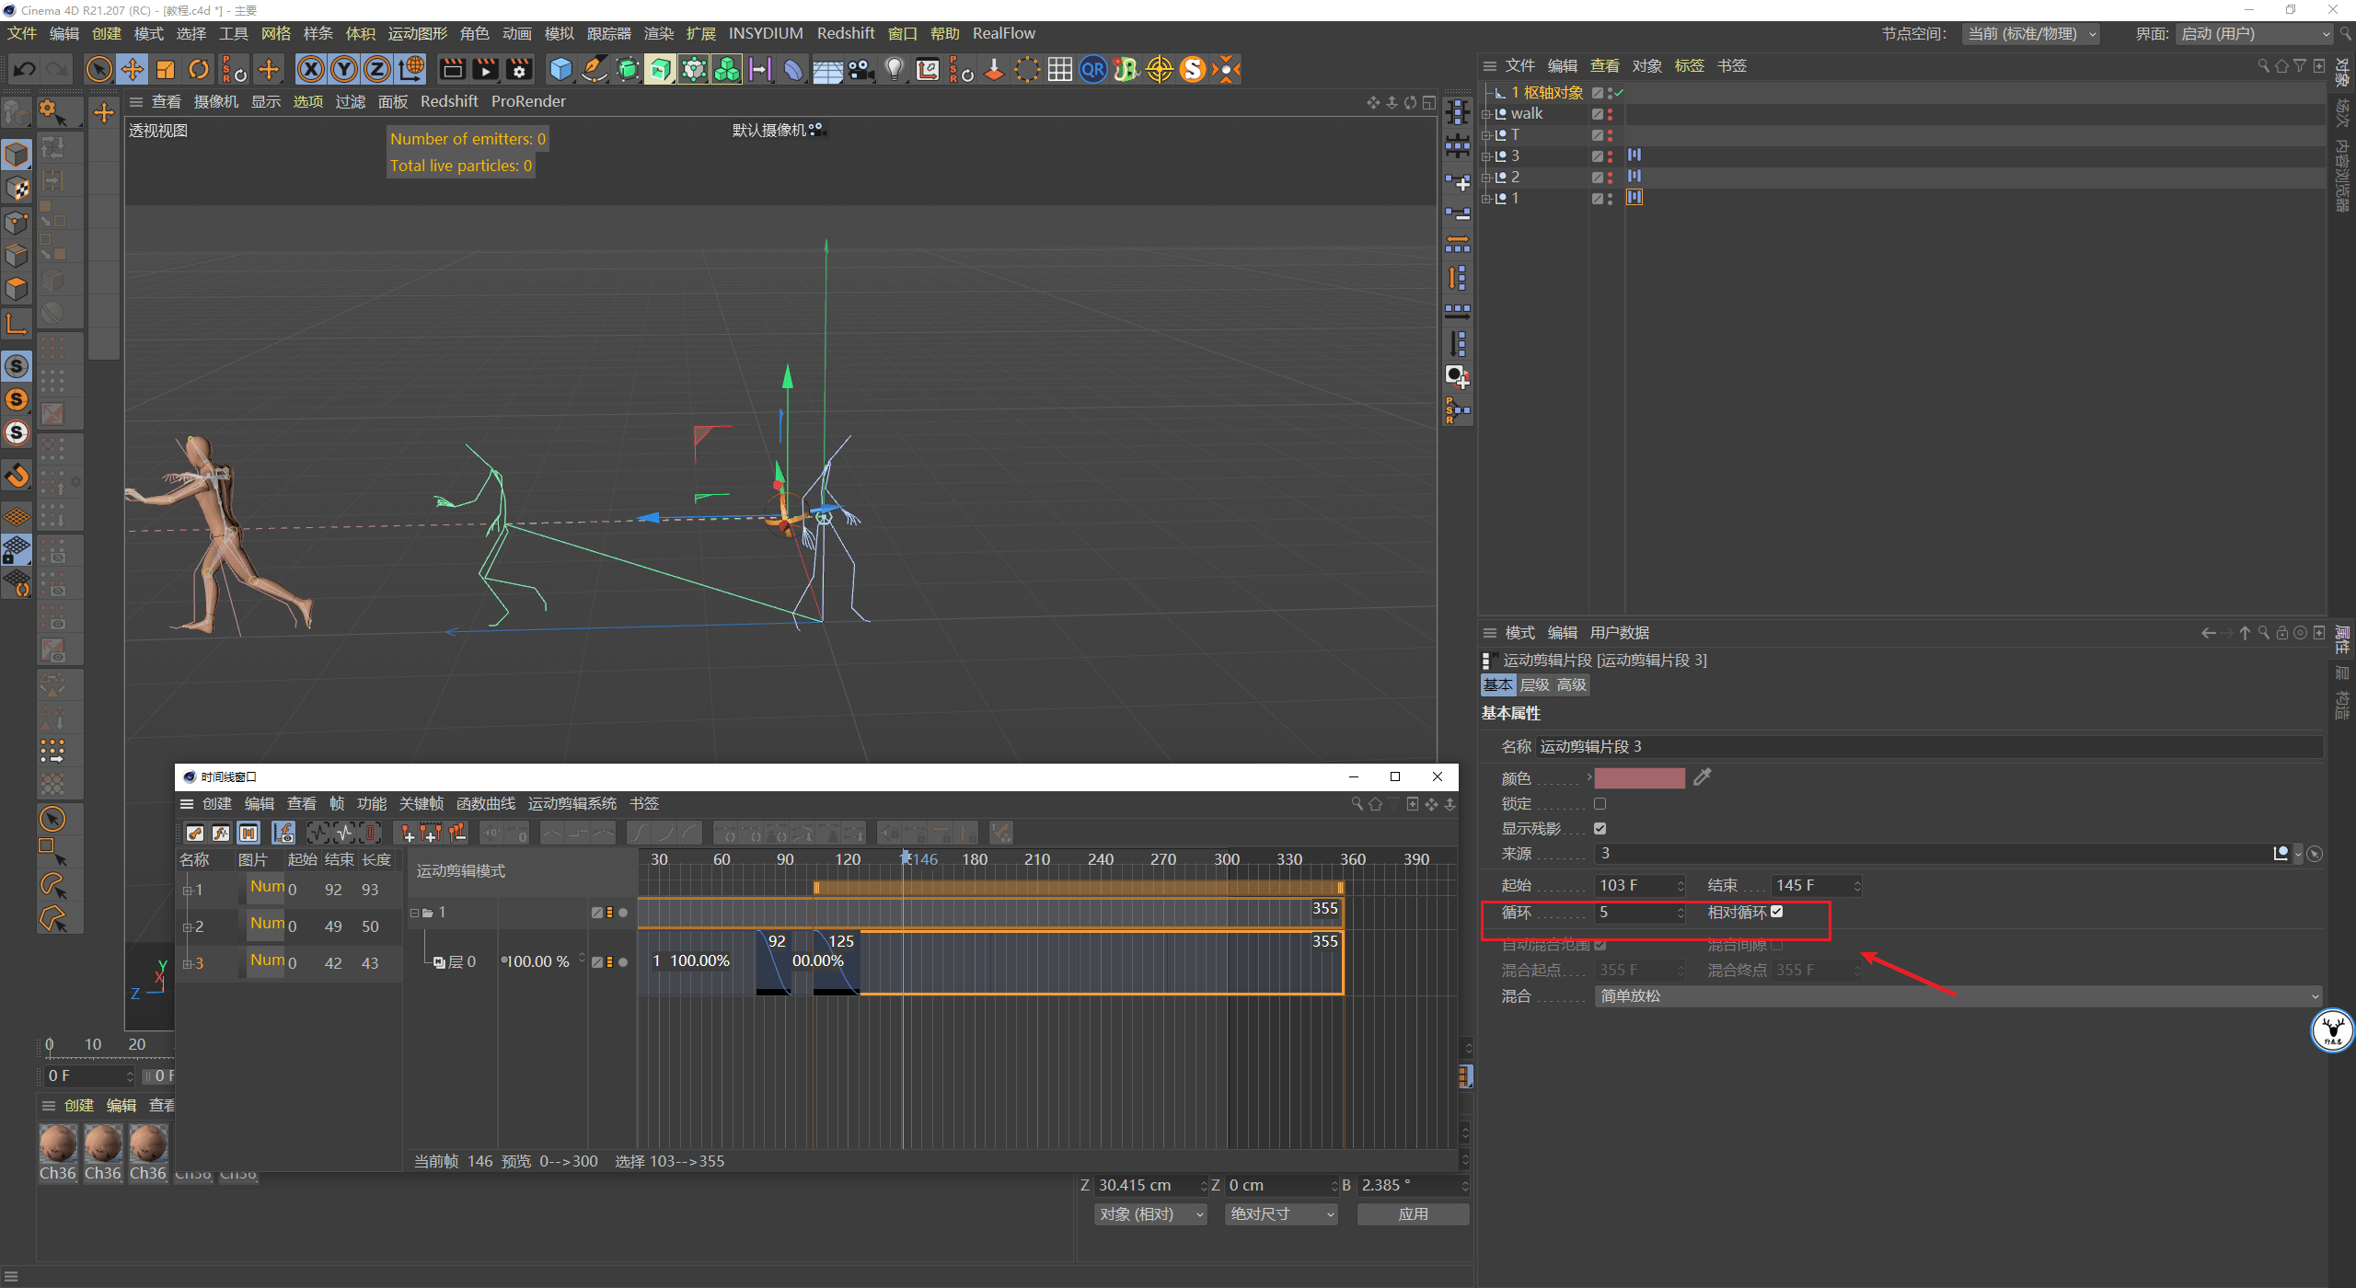Select the Rotate tool
Image resolution: width=2356 pixels, height=1288 pixels.
199,69
